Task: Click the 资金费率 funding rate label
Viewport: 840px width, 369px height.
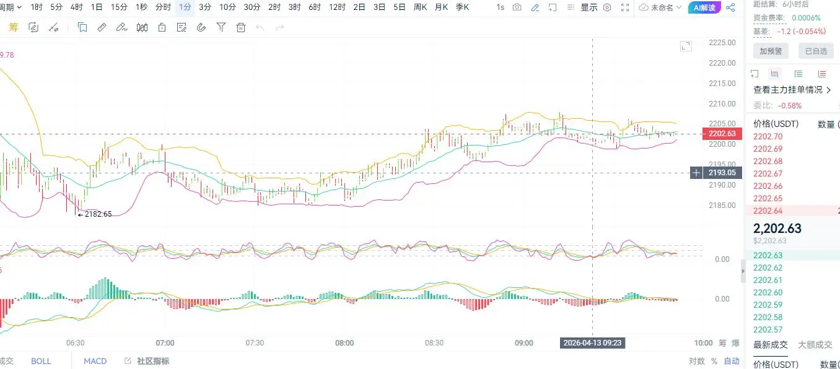Action: 770,17
